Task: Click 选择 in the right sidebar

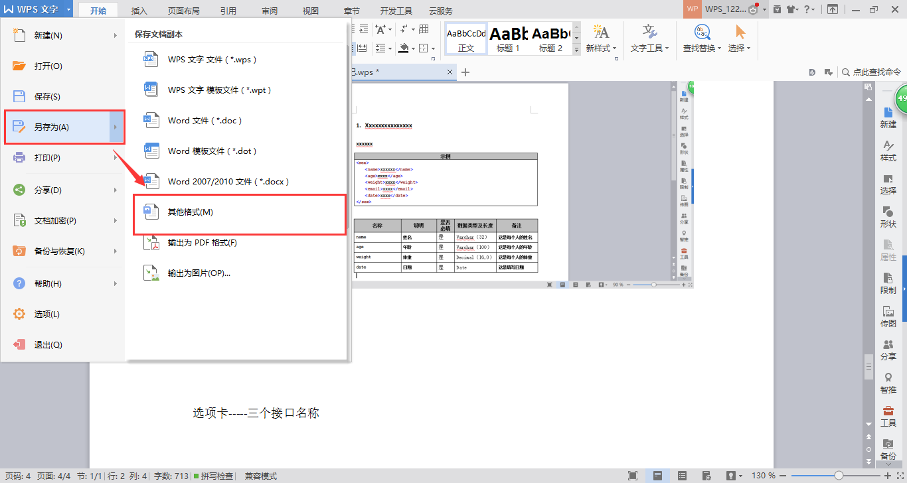Action: coord(888,184)
